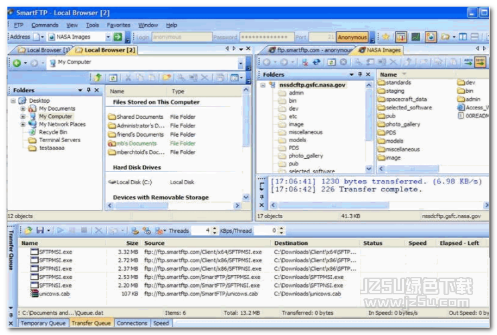This screenshot has height=335, width=497.
Task: Decrease the KBps/Thread value with the down arrow
Action: 281,233
